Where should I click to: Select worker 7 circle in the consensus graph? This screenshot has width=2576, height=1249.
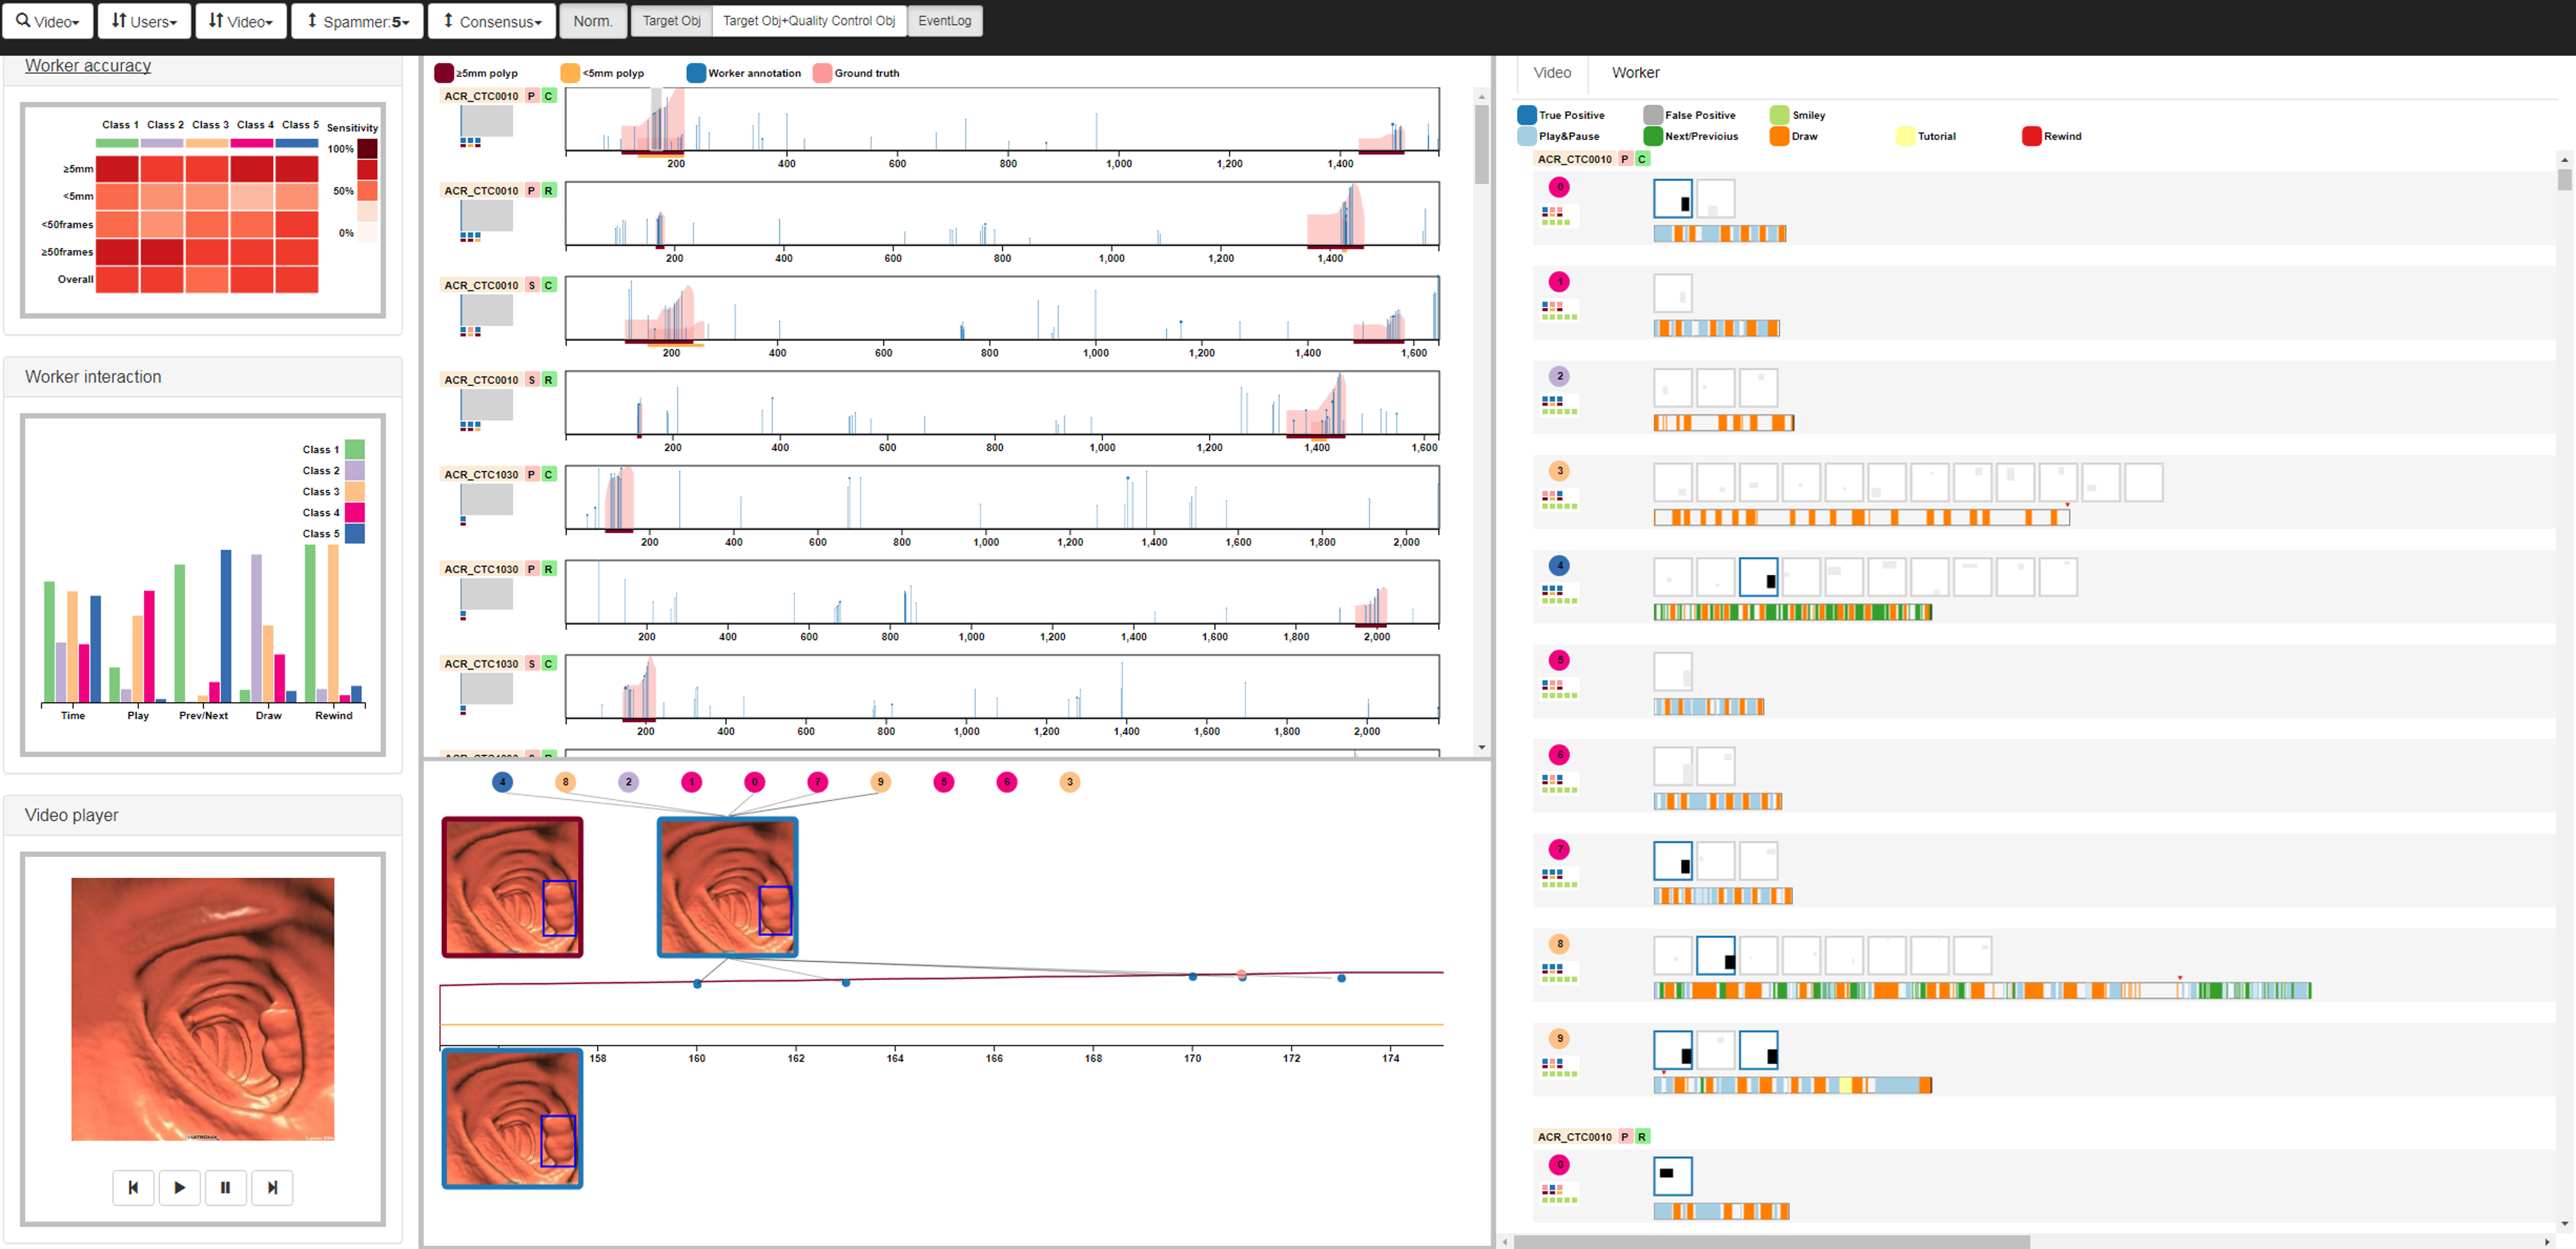(x=818, y=782)
